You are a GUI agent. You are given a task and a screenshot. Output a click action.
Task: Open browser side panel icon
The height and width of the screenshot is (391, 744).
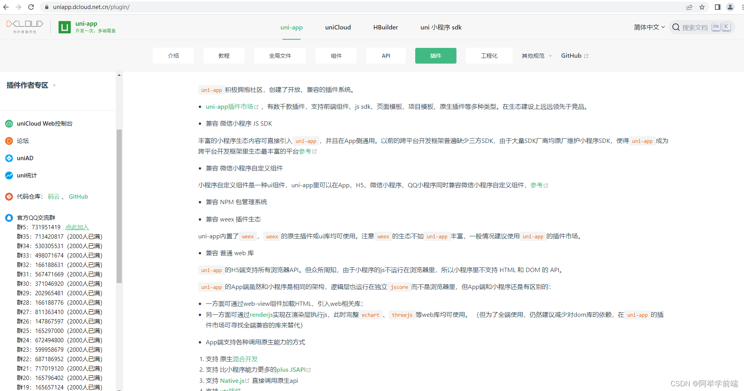(x=718, y=7)
